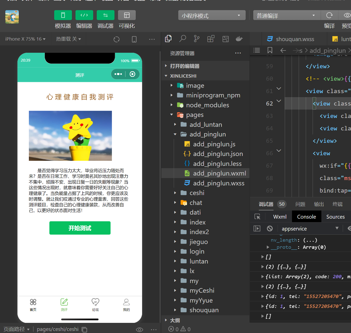Open the hot reload (热重载 关) dropdown
351x333 pixels.
tap(68, 39)
